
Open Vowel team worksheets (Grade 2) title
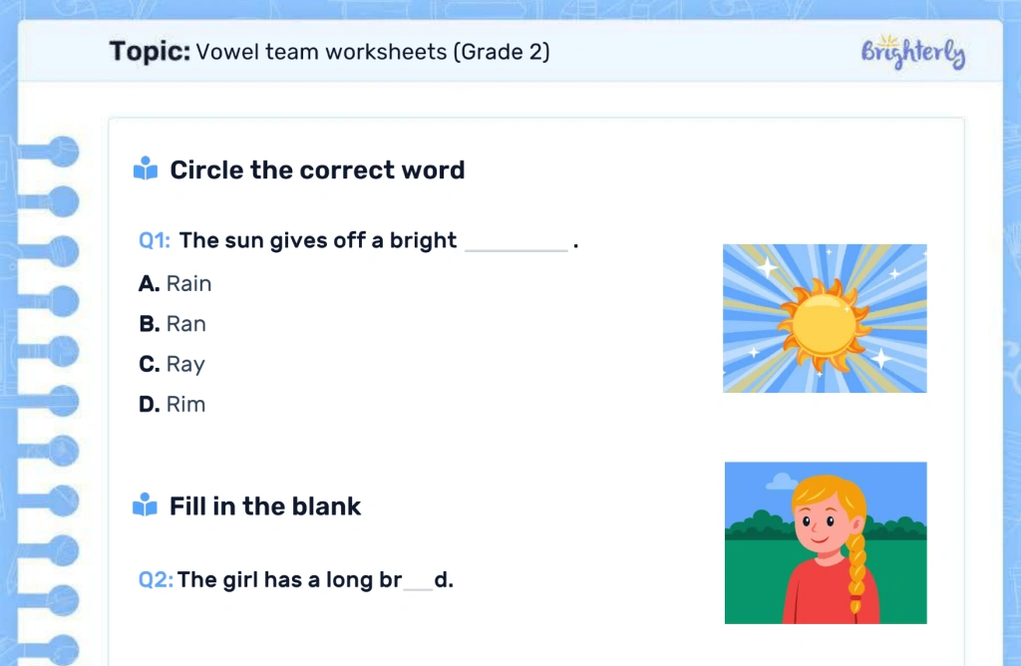click(373, 52)
